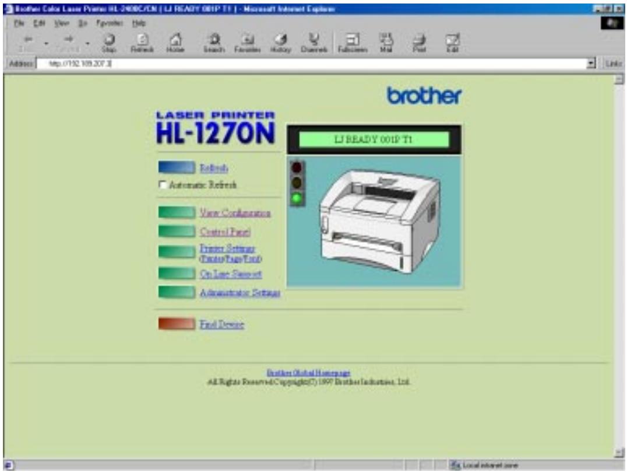Open the View Configuration link
This screenshot has height=472, width=627.
pyautogui.click(x=235, y=212)
